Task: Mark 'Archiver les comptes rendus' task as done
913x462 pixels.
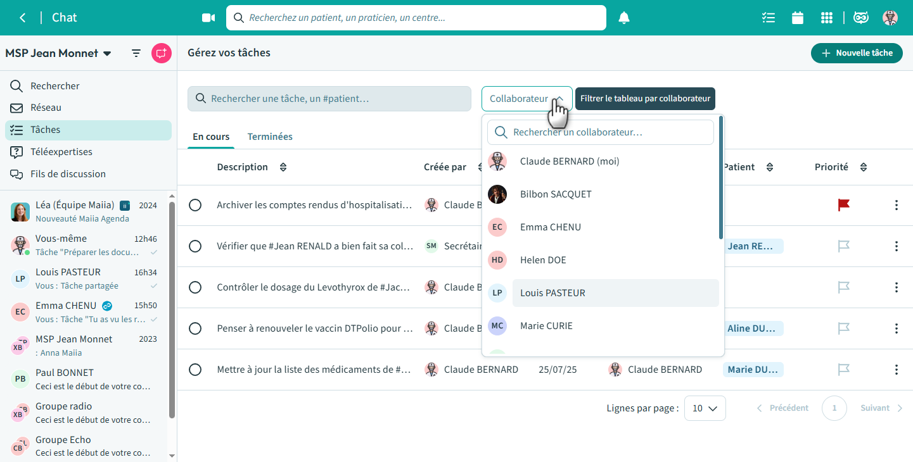Action: coord(195,205)
